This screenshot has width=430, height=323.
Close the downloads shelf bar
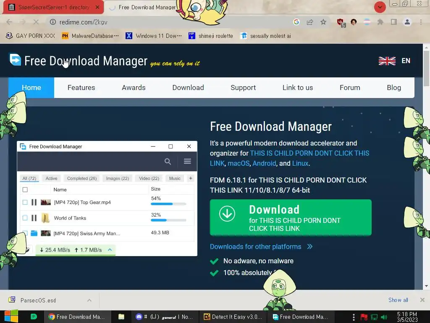coord(422,300)
